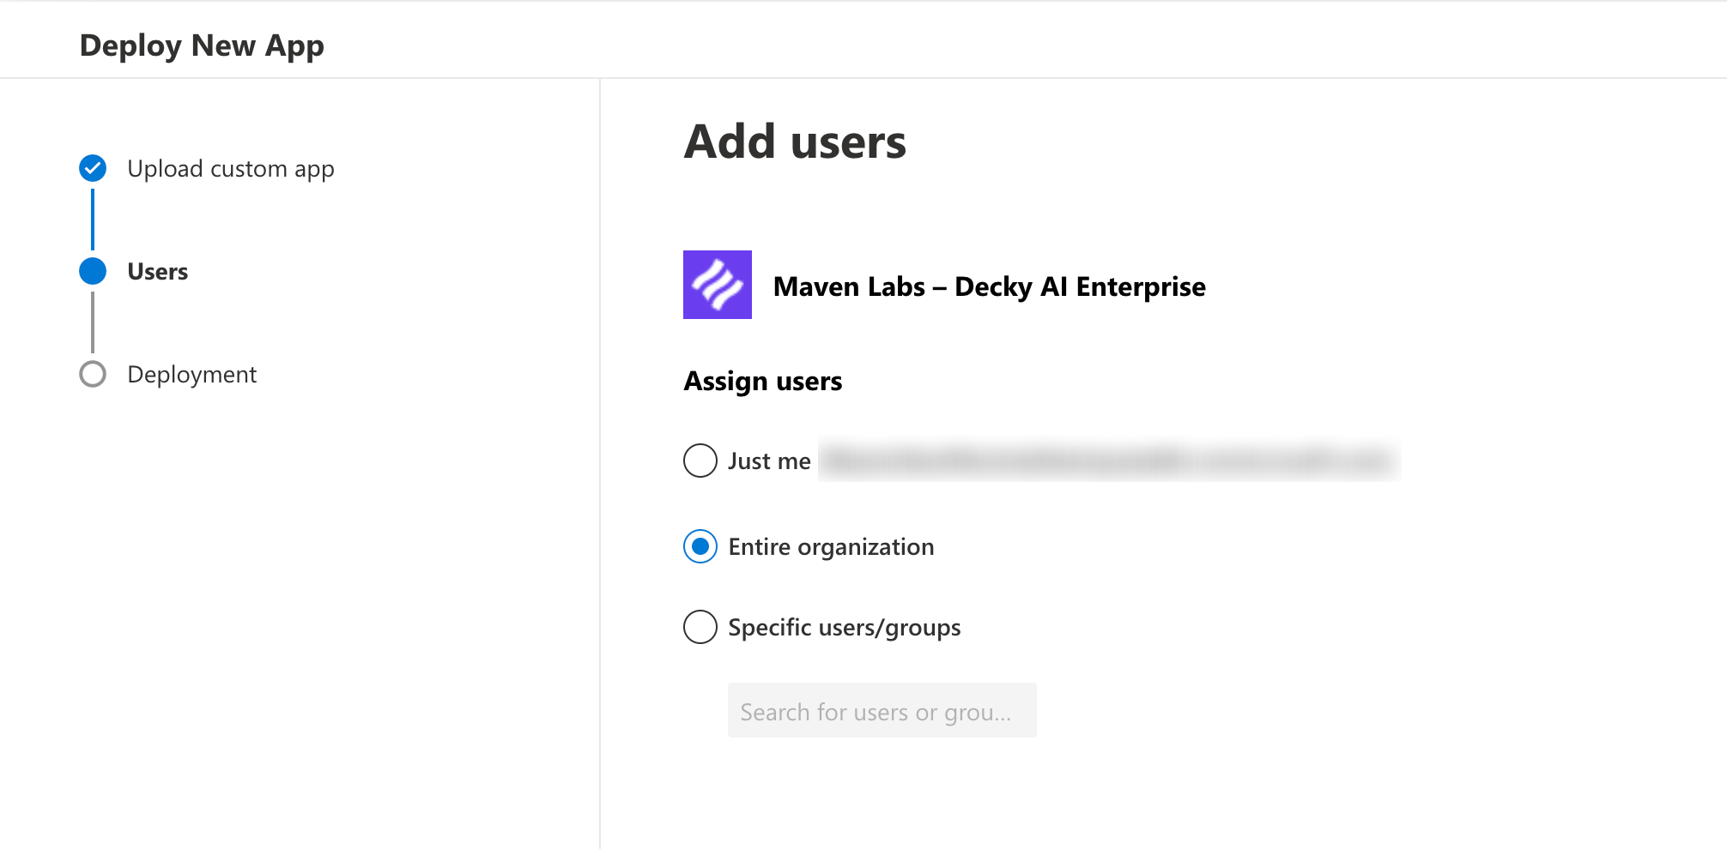
Task: Click the Add users heading
Action: [795, 141]
